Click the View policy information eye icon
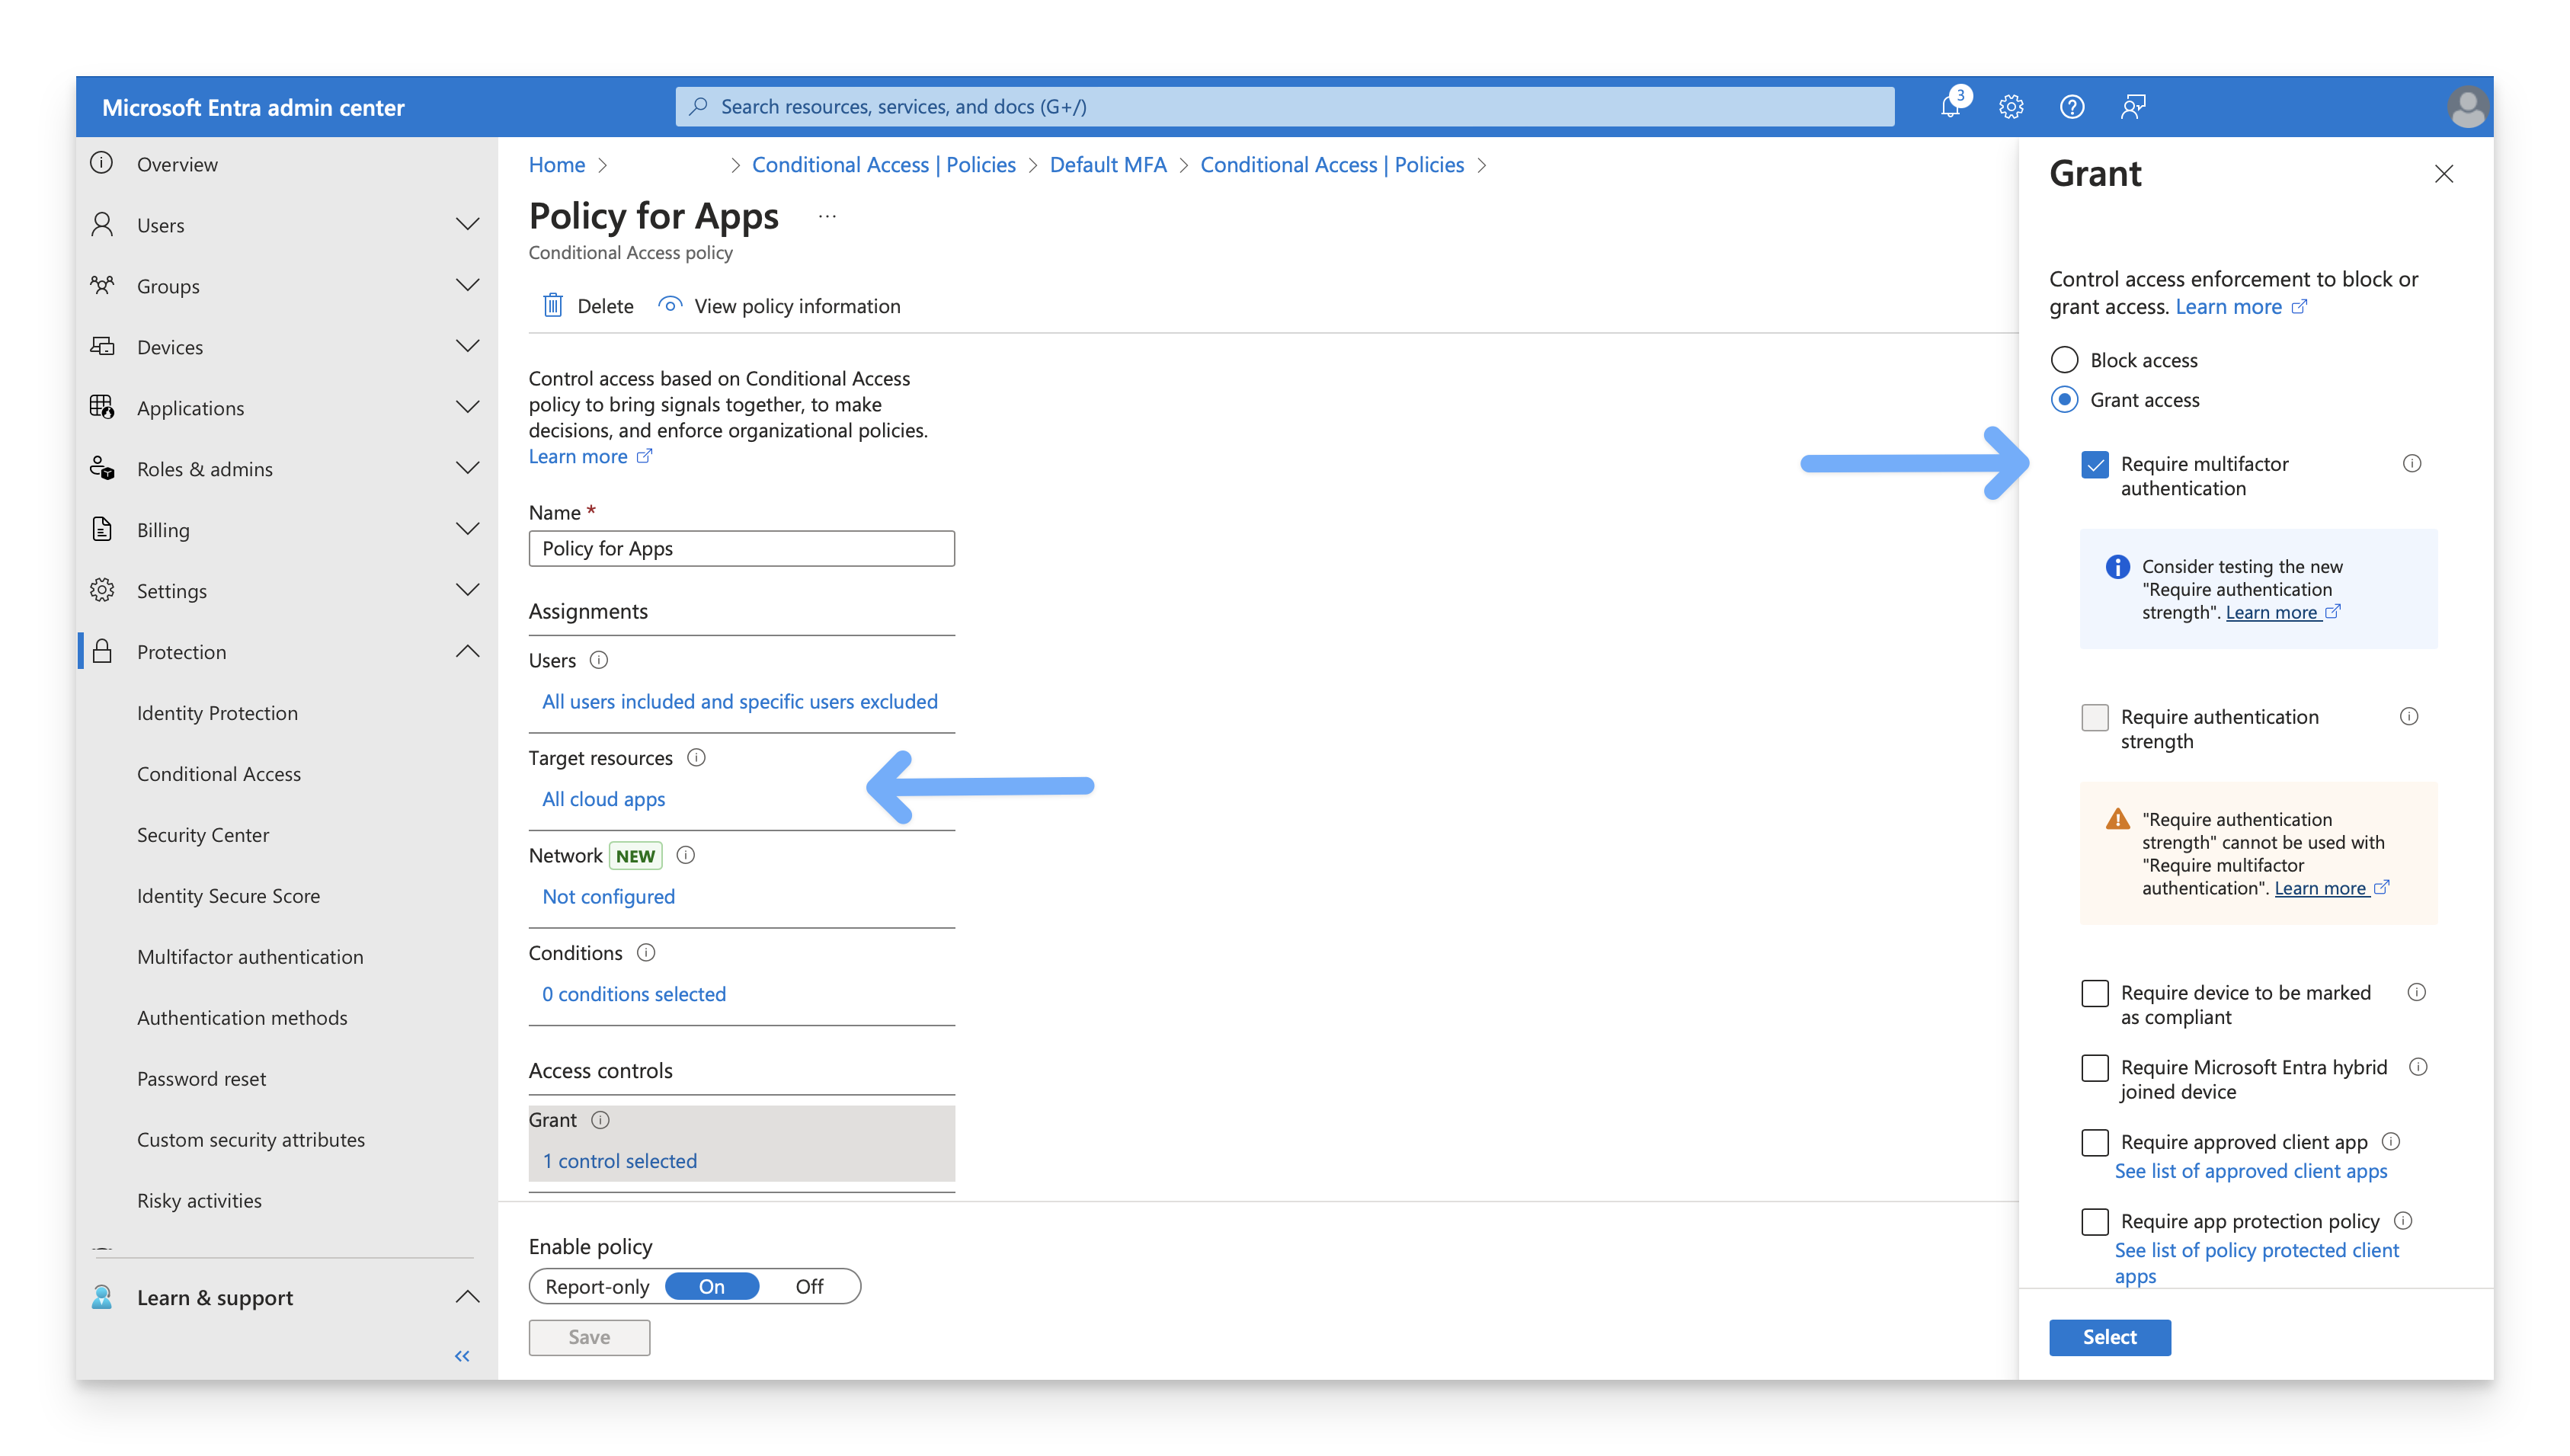 tap(670, 305)
